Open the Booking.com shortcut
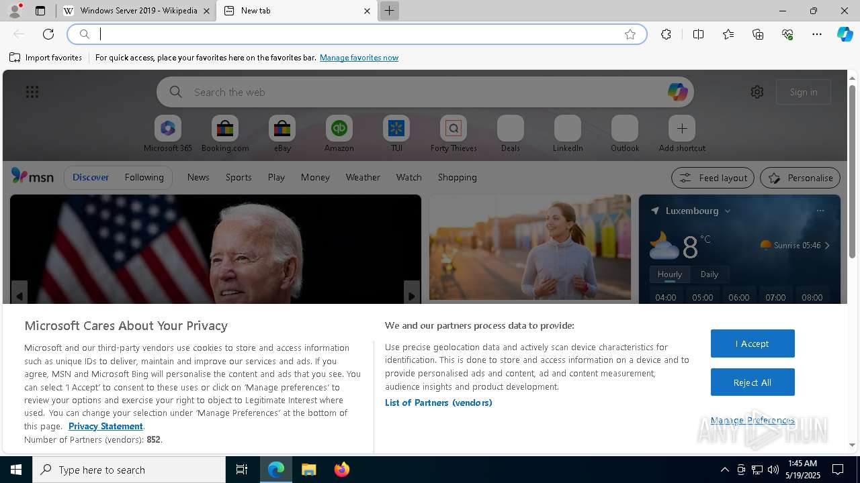The width and height of the screenshot is (860, 483). point(225,134)
